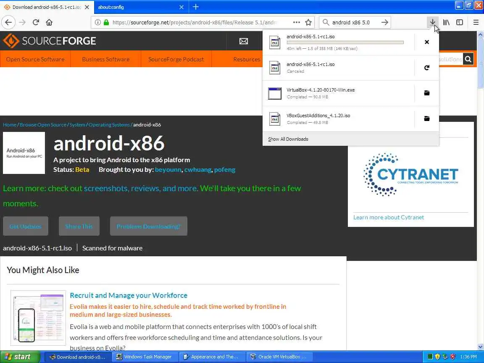Open the Resources menu
Screen dimensions: 484x363
[247, 59]
